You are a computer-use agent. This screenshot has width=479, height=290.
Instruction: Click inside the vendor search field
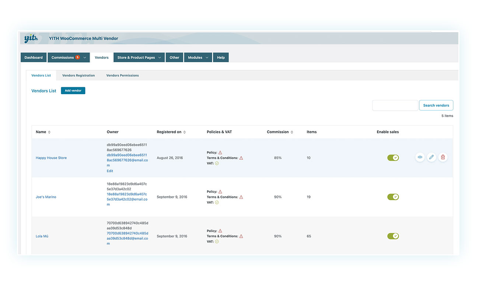pos(395,105)
